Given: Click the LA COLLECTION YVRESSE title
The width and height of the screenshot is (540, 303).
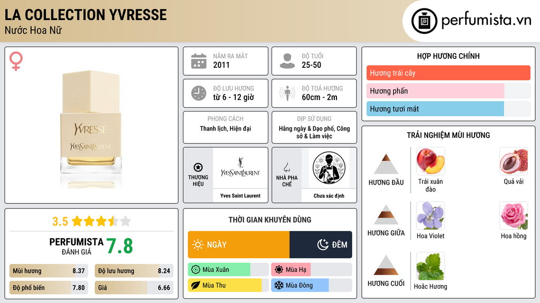Looking at the screenshot, I should pos(86,15).
